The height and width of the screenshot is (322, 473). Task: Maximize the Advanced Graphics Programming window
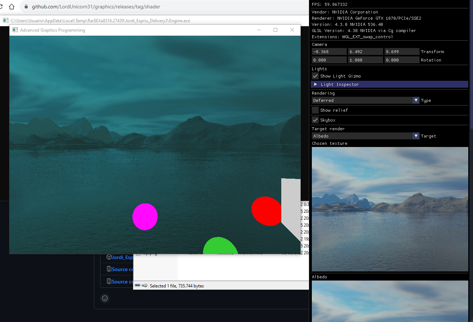(x=275, y=30)
